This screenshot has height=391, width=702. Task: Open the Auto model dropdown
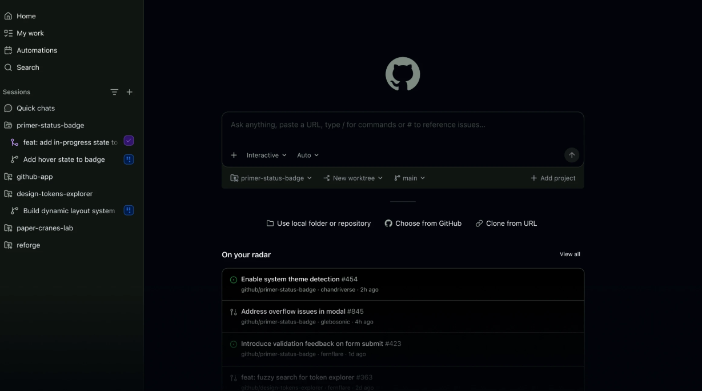point(308,155)
